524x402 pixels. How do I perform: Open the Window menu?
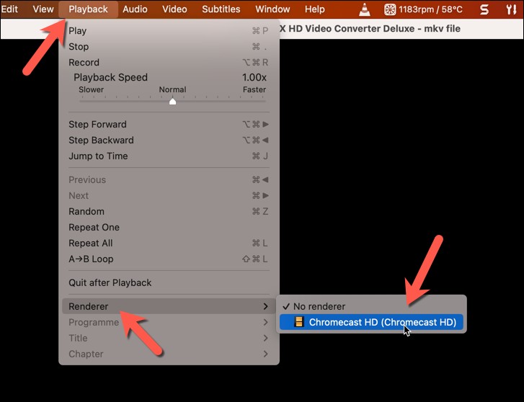(x=272, y=9)
